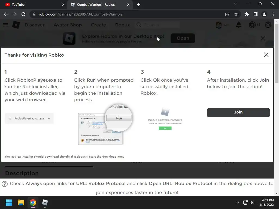Open the Create page
This screenshot has width=279, height=209.
pos(99,25)
